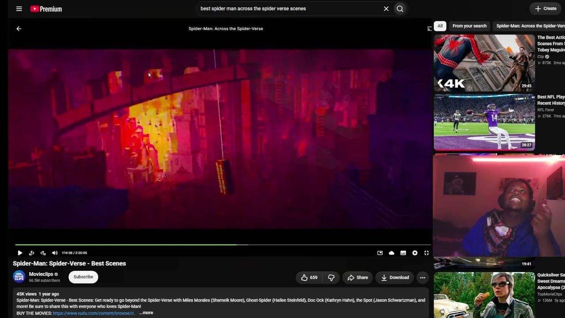The width and height of the screenshot is (565, 318).
Task: Play the video
Action: pos(20,253)
